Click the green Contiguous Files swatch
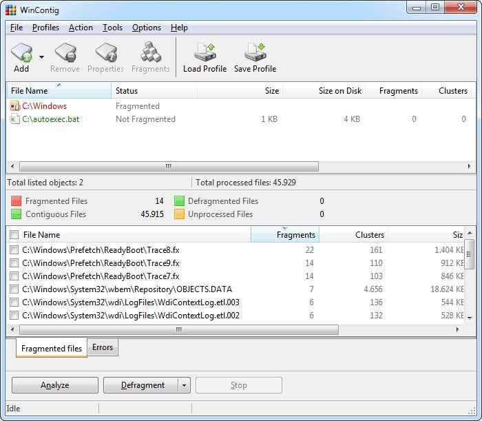 16,214
